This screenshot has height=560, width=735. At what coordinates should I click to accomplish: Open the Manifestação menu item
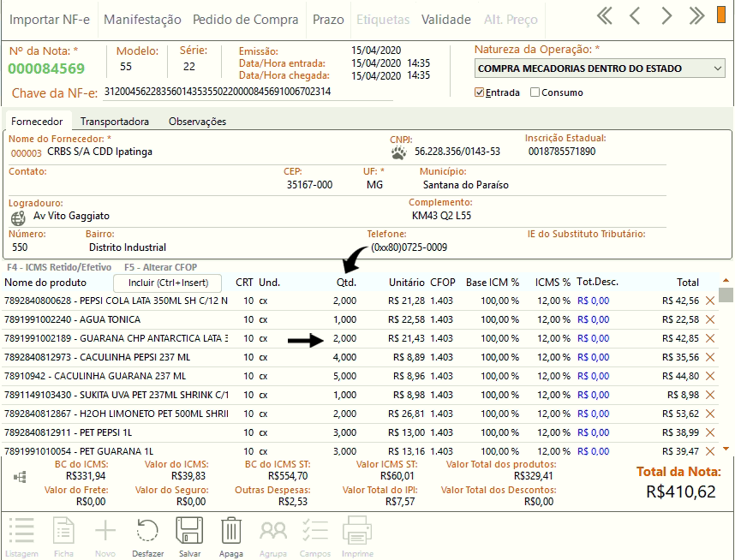[x=142, y=20]
